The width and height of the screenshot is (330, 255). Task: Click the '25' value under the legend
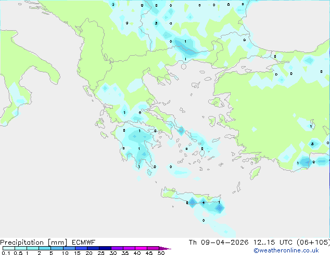[101, 253]
